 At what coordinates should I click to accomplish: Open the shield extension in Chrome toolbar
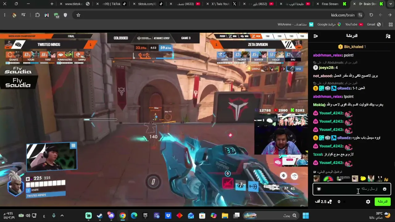pos(65,15)
